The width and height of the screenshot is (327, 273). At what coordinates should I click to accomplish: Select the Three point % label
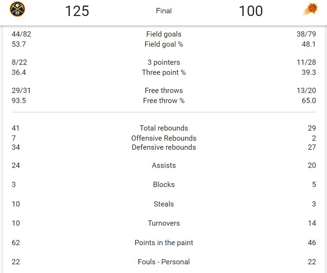pyautogui.click(x=164, y=72)
